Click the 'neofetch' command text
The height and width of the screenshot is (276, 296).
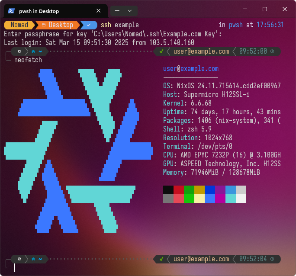(28, 60)
